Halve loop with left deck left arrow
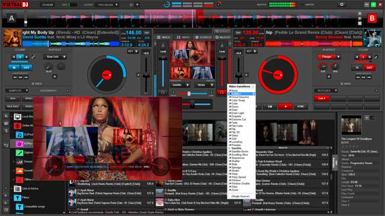This screenshot has height=216, width=385. point(14,57)
